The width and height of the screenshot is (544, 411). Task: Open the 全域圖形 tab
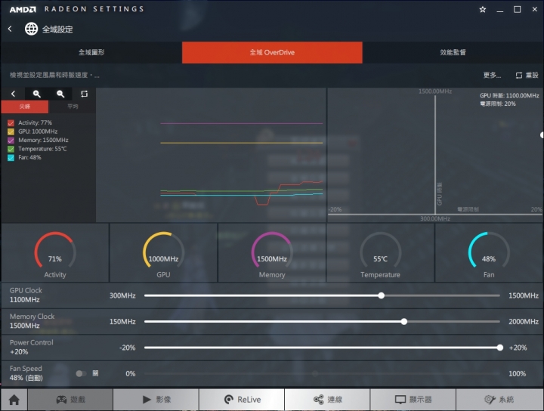tap(91, 52)
